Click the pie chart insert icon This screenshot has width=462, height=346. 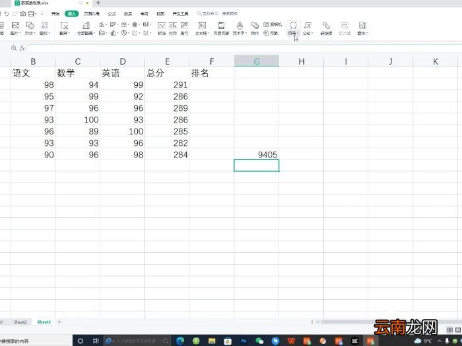point(124,33)
